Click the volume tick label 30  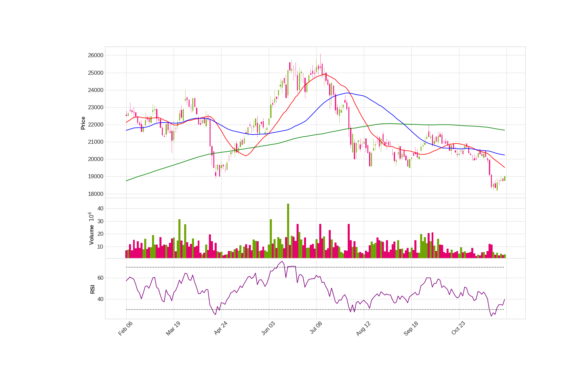pos(100,221)
